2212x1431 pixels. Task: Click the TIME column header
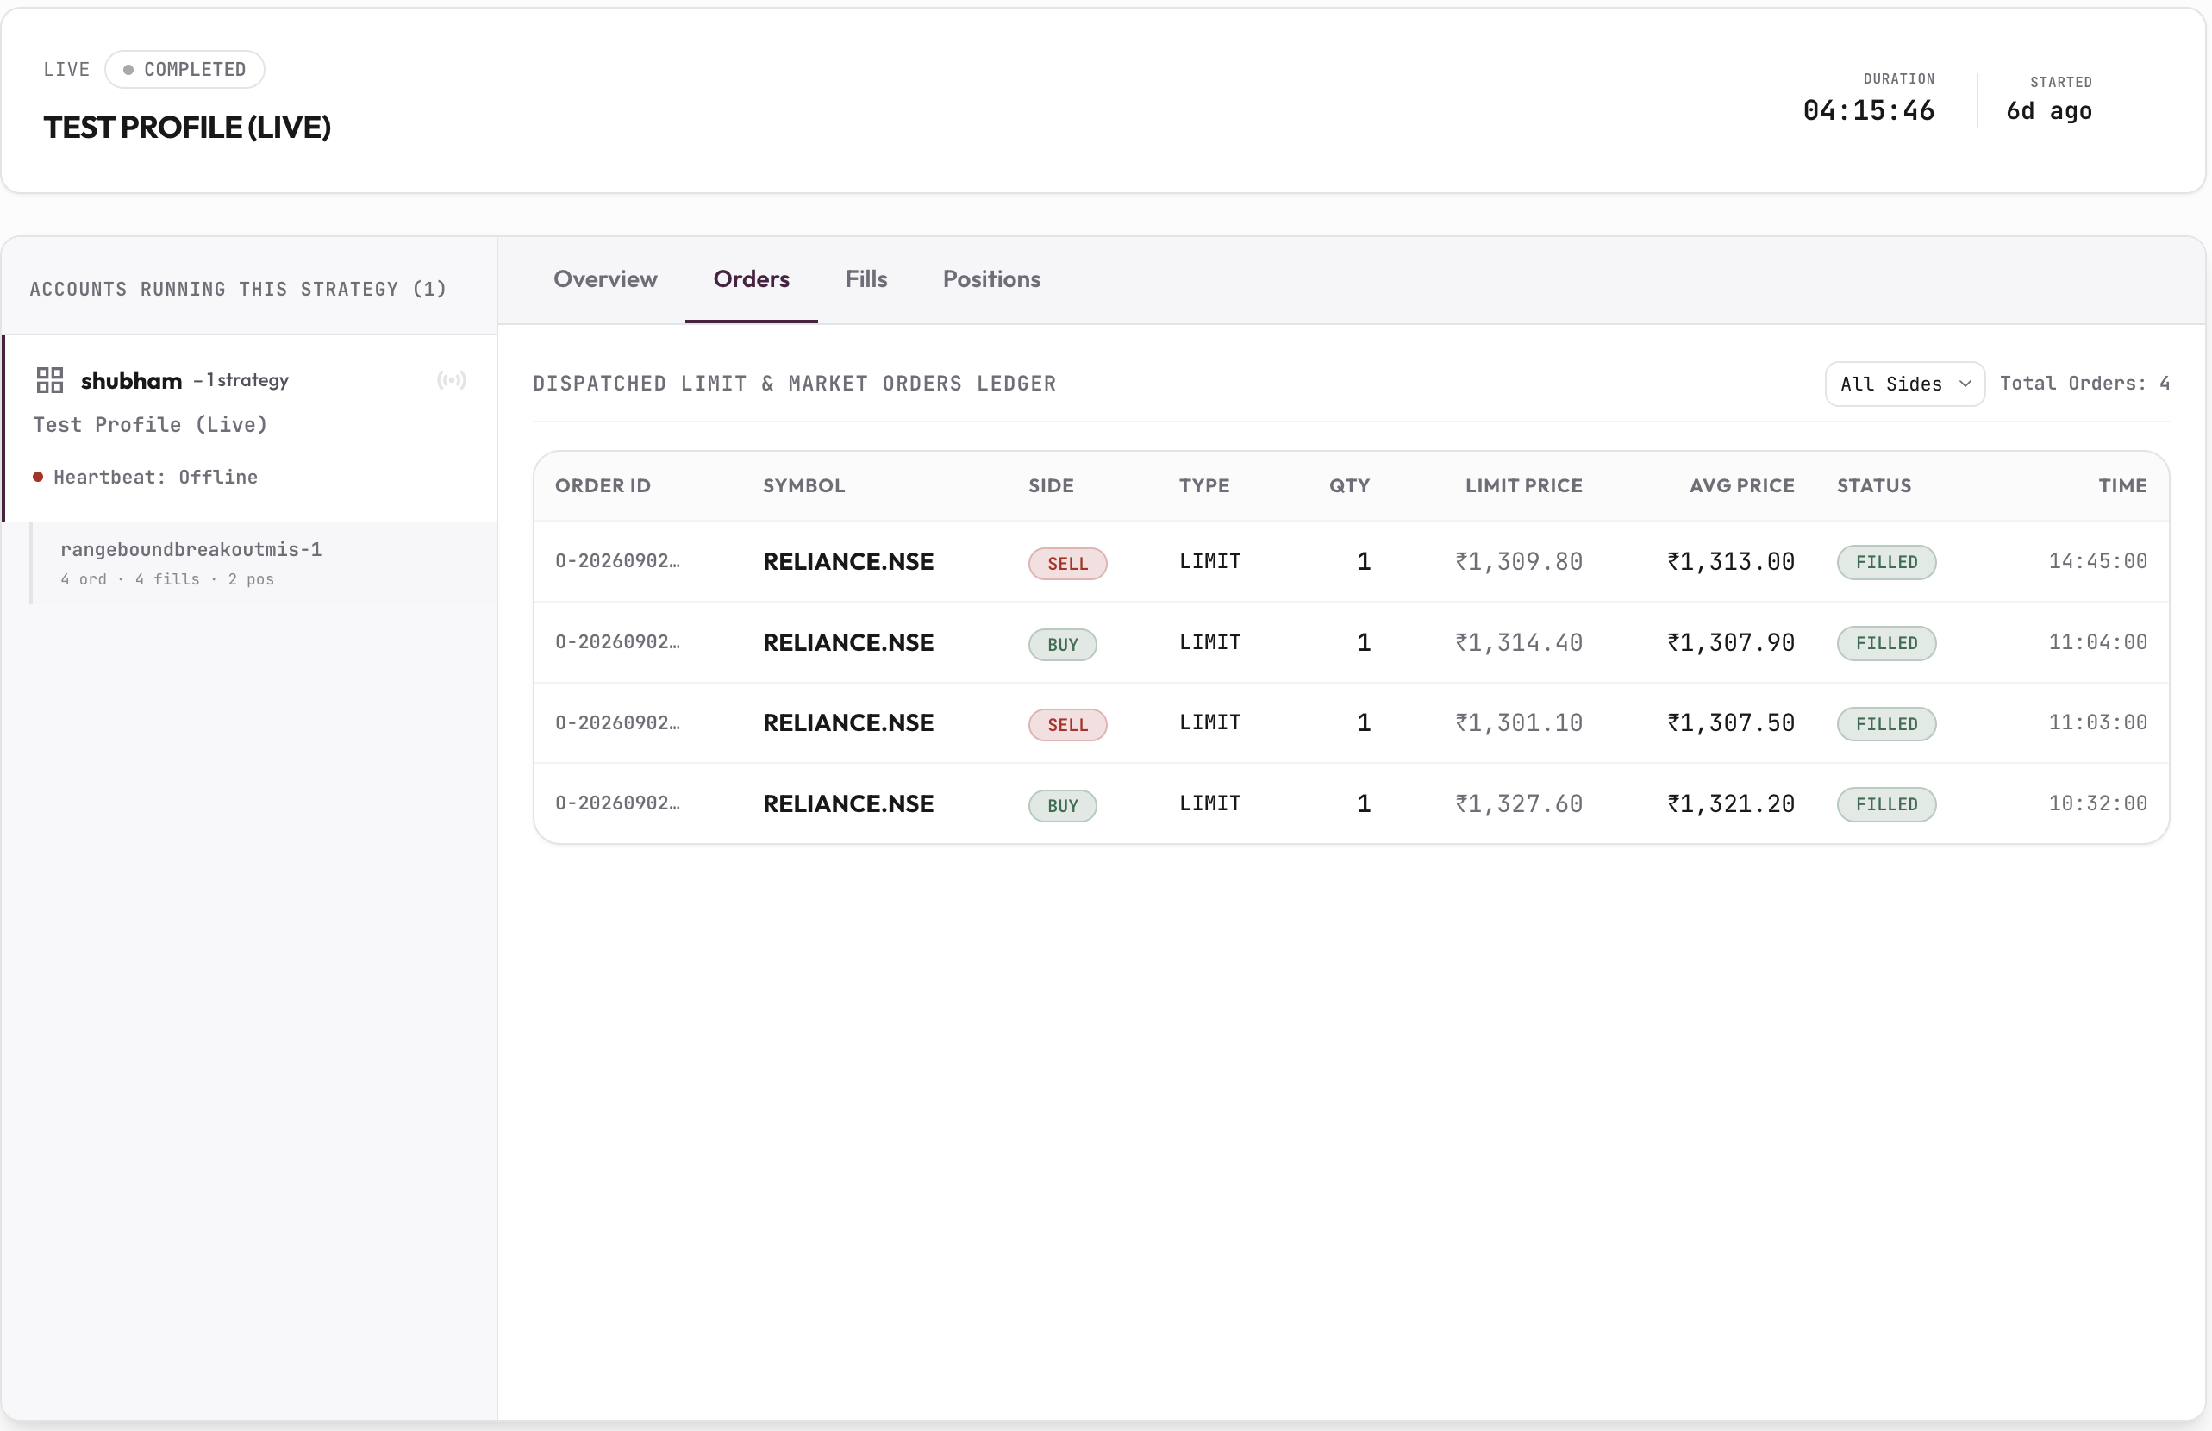[2121, 485]
